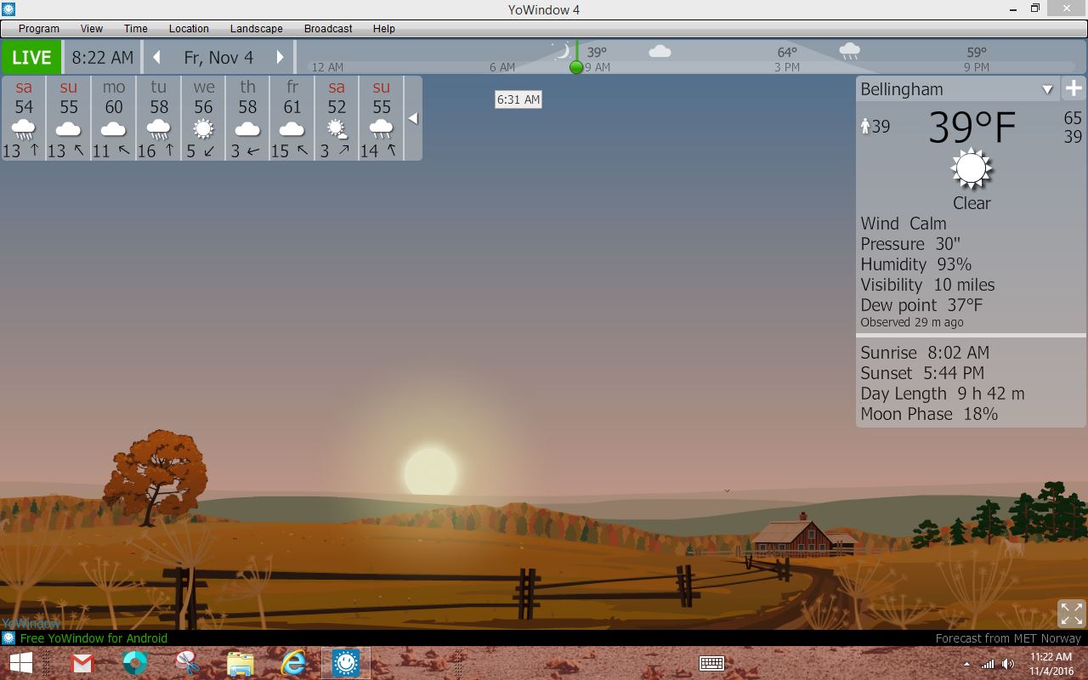This screenshot has width=1088, height=680.
Task: Click green time marker on timeline
Action: click(x=576, y=67)
